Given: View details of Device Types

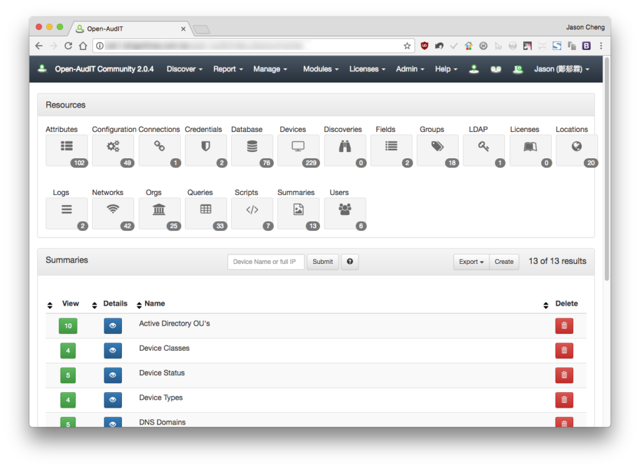Looking at the screenshot, I should tap(112, 400).
